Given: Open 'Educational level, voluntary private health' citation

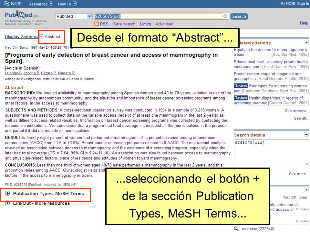Looking at the screenshot, I should [x=271, y=64].
